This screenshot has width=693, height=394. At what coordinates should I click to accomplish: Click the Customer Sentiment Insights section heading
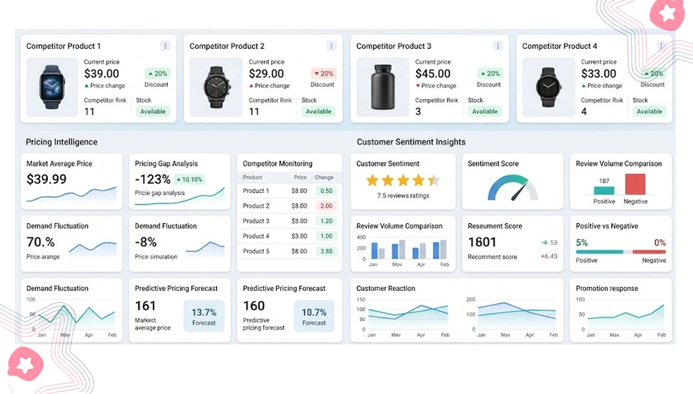pyautogui.click(x=411, y=142)
